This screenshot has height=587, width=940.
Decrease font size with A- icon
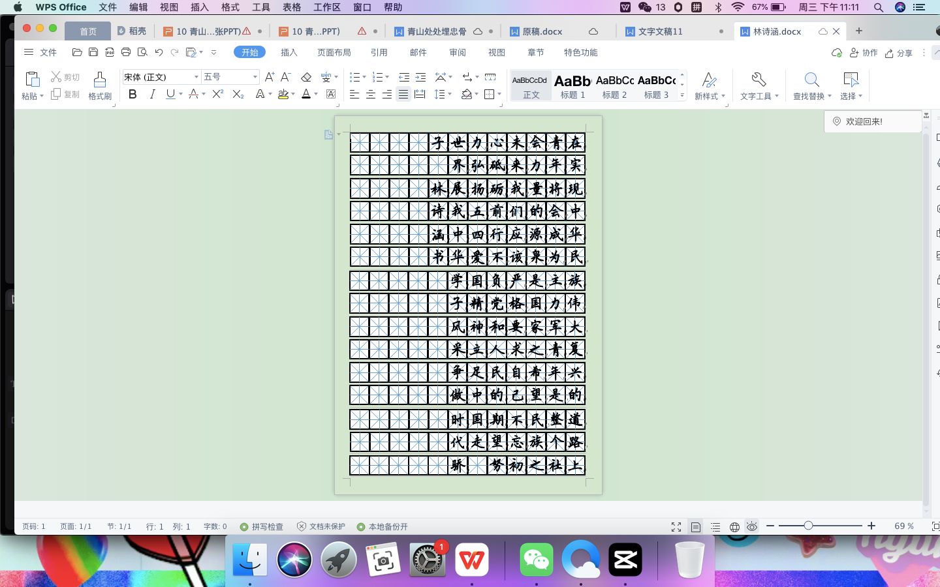tap(285, 77)
